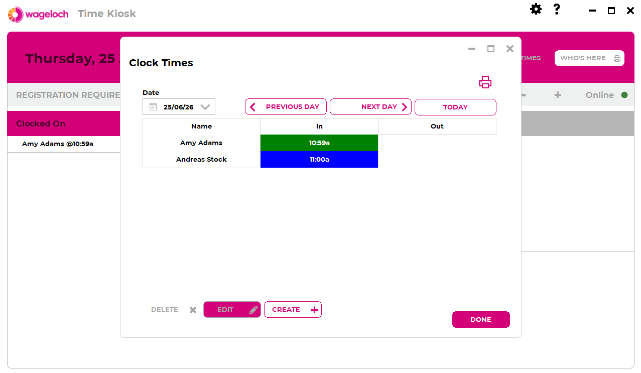Screen dimensions: 641x373
Task: Click the Delete button
Action: pyautogui.click(x=174, y=310)
